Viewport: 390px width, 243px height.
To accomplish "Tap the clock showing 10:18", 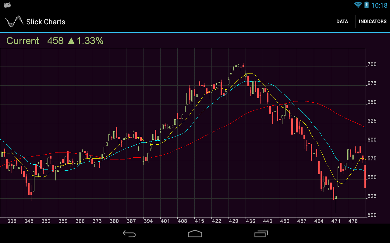I will [380, 5].
